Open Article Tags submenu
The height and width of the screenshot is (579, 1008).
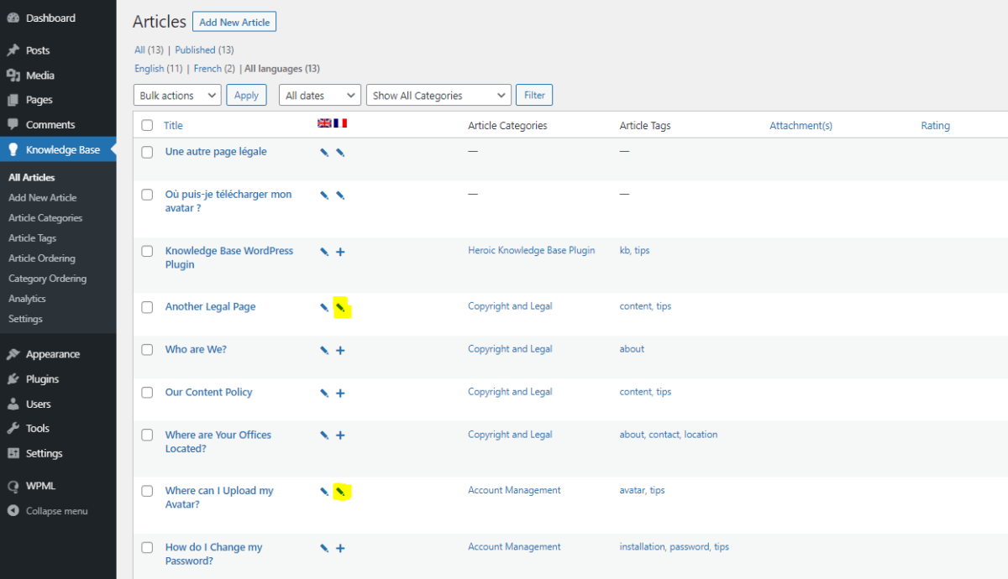point(33,238)
